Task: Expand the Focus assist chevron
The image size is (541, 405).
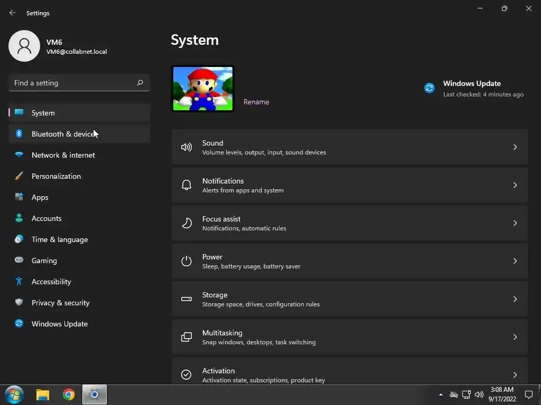Action: click(x=515, y=223)
